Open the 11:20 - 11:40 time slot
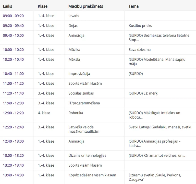The width and height of the screenshot is (196, 184). click(13, 93)
